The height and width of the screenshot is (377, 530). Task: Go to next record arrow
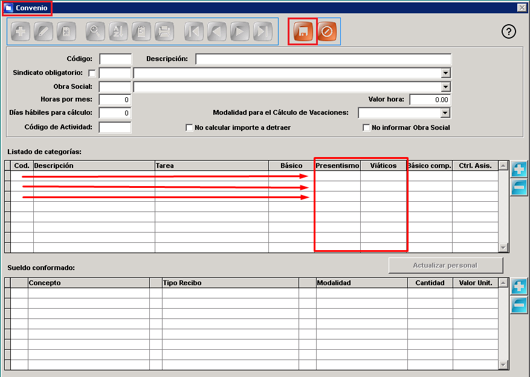pyautogui.click(x=240, y=32)
